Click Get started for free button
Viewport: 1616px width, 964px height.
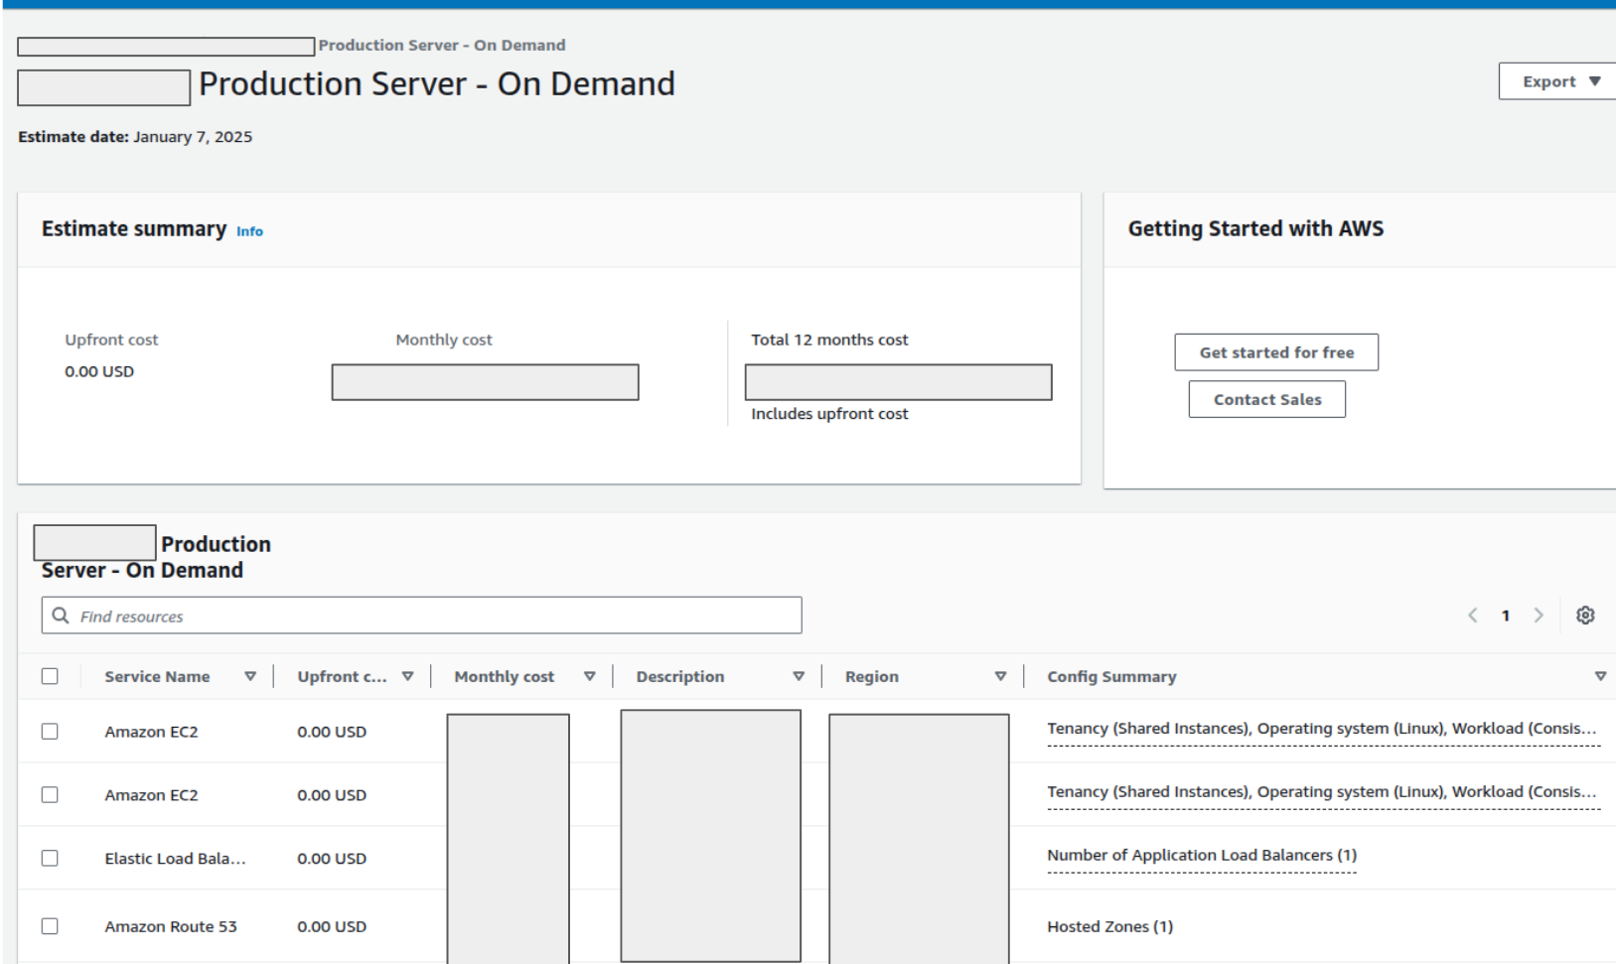point(1276,352)
